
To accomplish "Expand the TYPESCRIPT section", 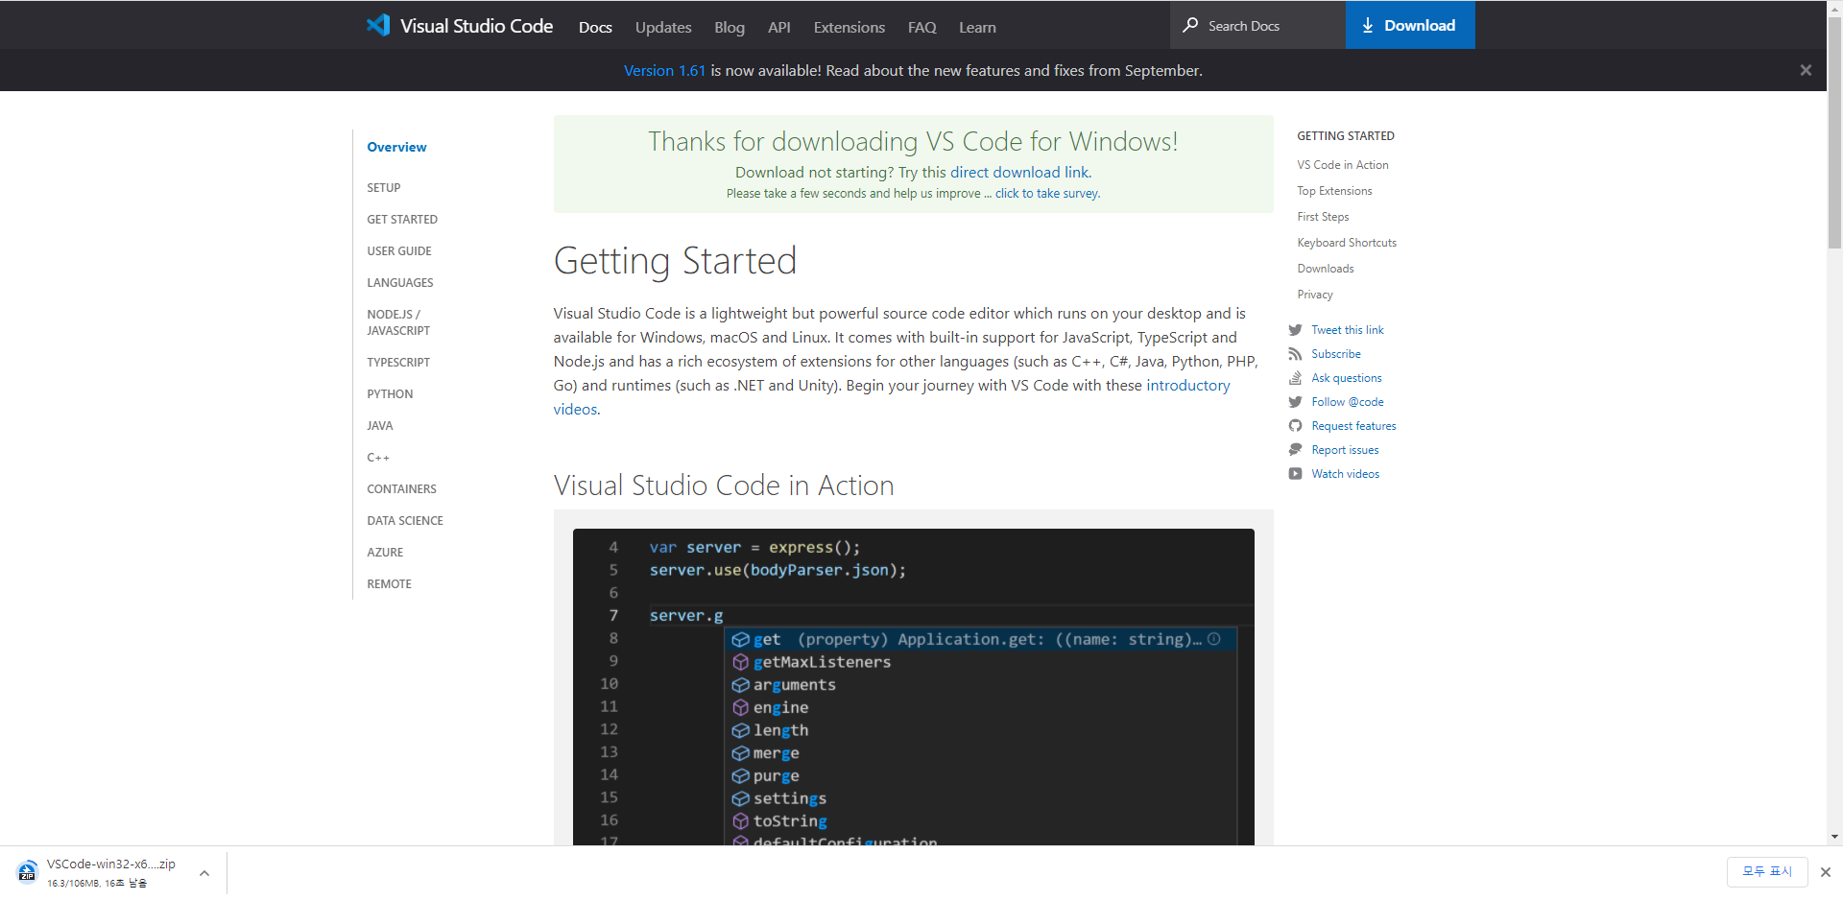I will [398, 363].
